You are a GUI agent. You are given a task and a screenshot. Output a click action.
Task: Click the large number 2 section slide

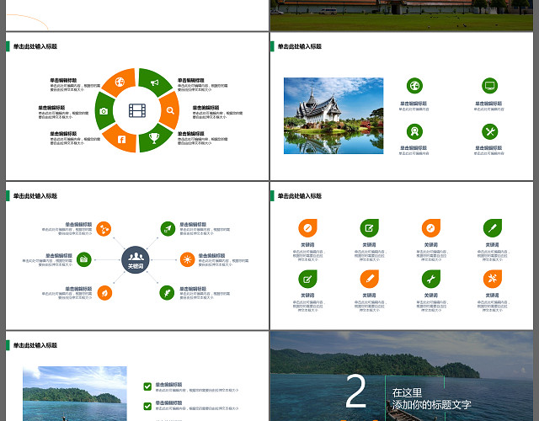pyautogui.click(x=402, y=376)
